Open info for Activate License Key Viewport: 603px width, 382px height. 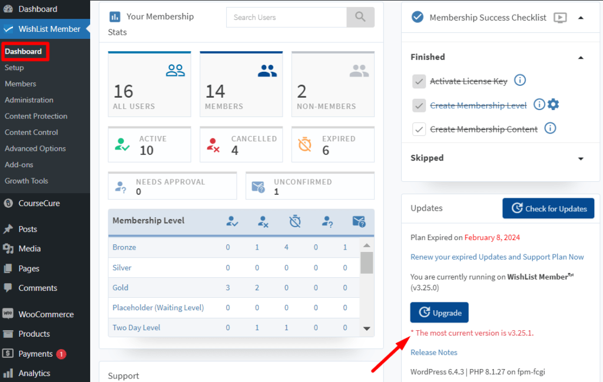click(520, 80)
